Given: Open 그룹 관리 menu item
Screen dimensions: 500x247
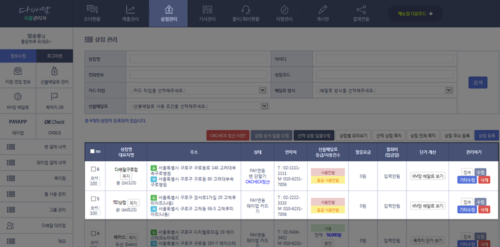Looking at the screenshot, I should click(36, 210).
